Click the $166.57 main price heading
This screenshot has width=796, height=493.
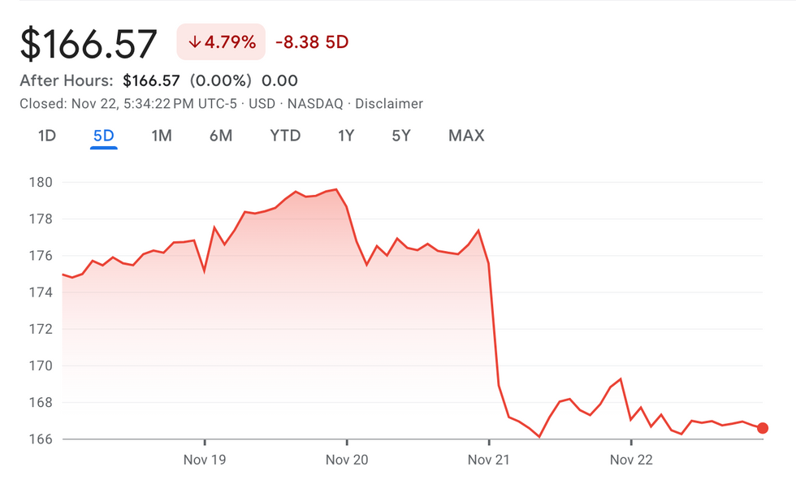tap(89, 43)
